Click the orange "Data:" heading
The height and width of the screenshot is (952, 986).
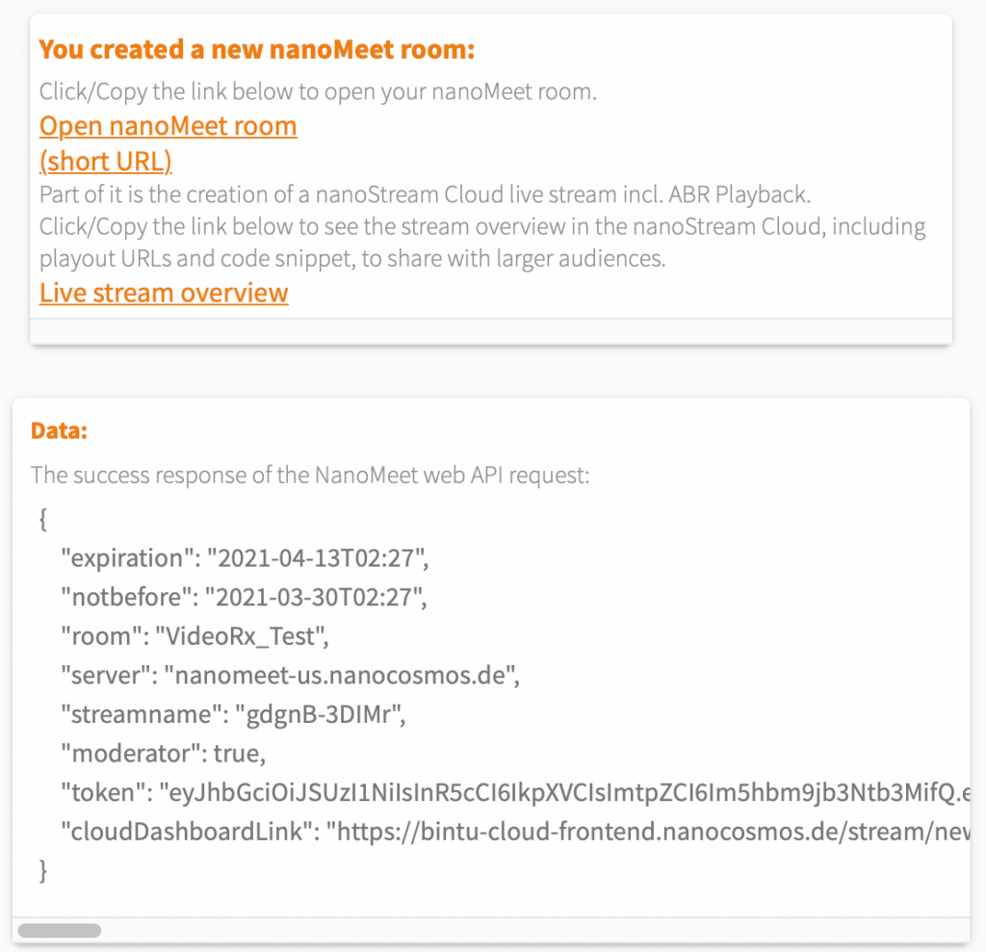point(59,430)
